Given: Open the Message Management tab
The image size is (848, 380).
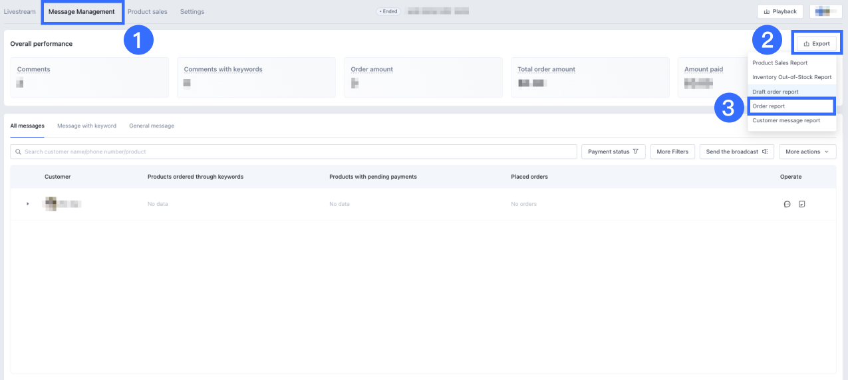Looking at the screenshot, I should point(82,12).
